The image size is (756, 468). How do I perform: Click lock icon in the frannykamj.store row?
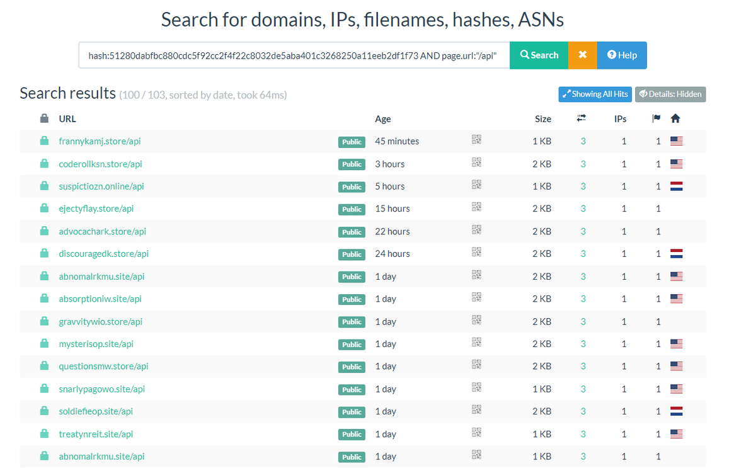pos(44,141)
